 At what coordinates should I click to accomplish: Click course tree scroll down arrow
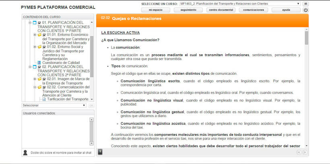91,99
